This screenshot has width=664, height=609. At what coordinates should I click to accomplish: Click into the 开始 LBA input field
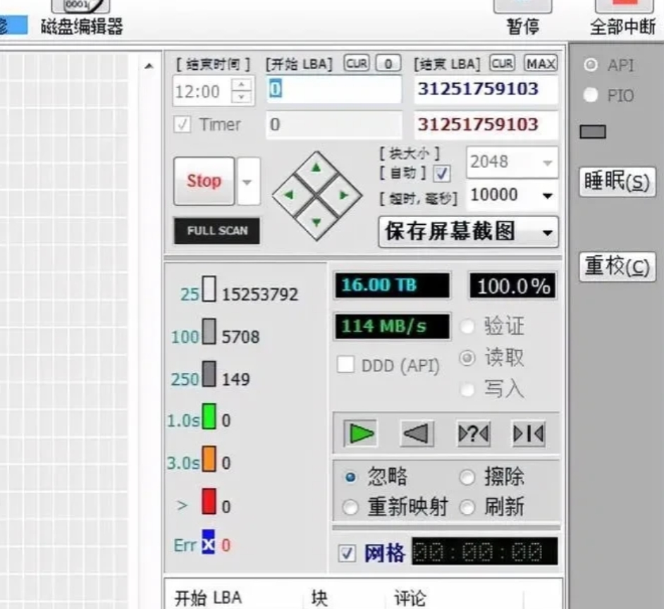(x=333, y=90)
